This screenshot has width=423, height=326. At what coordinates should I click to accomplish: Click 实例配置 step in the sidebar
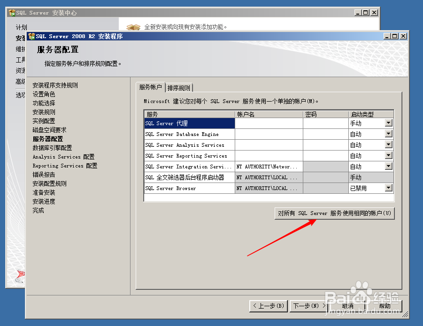44,121
